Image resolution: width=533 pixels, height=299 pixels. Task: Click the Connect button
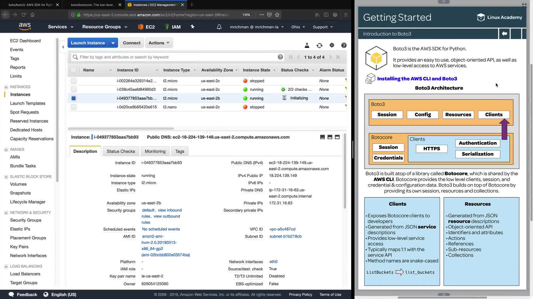132,43
